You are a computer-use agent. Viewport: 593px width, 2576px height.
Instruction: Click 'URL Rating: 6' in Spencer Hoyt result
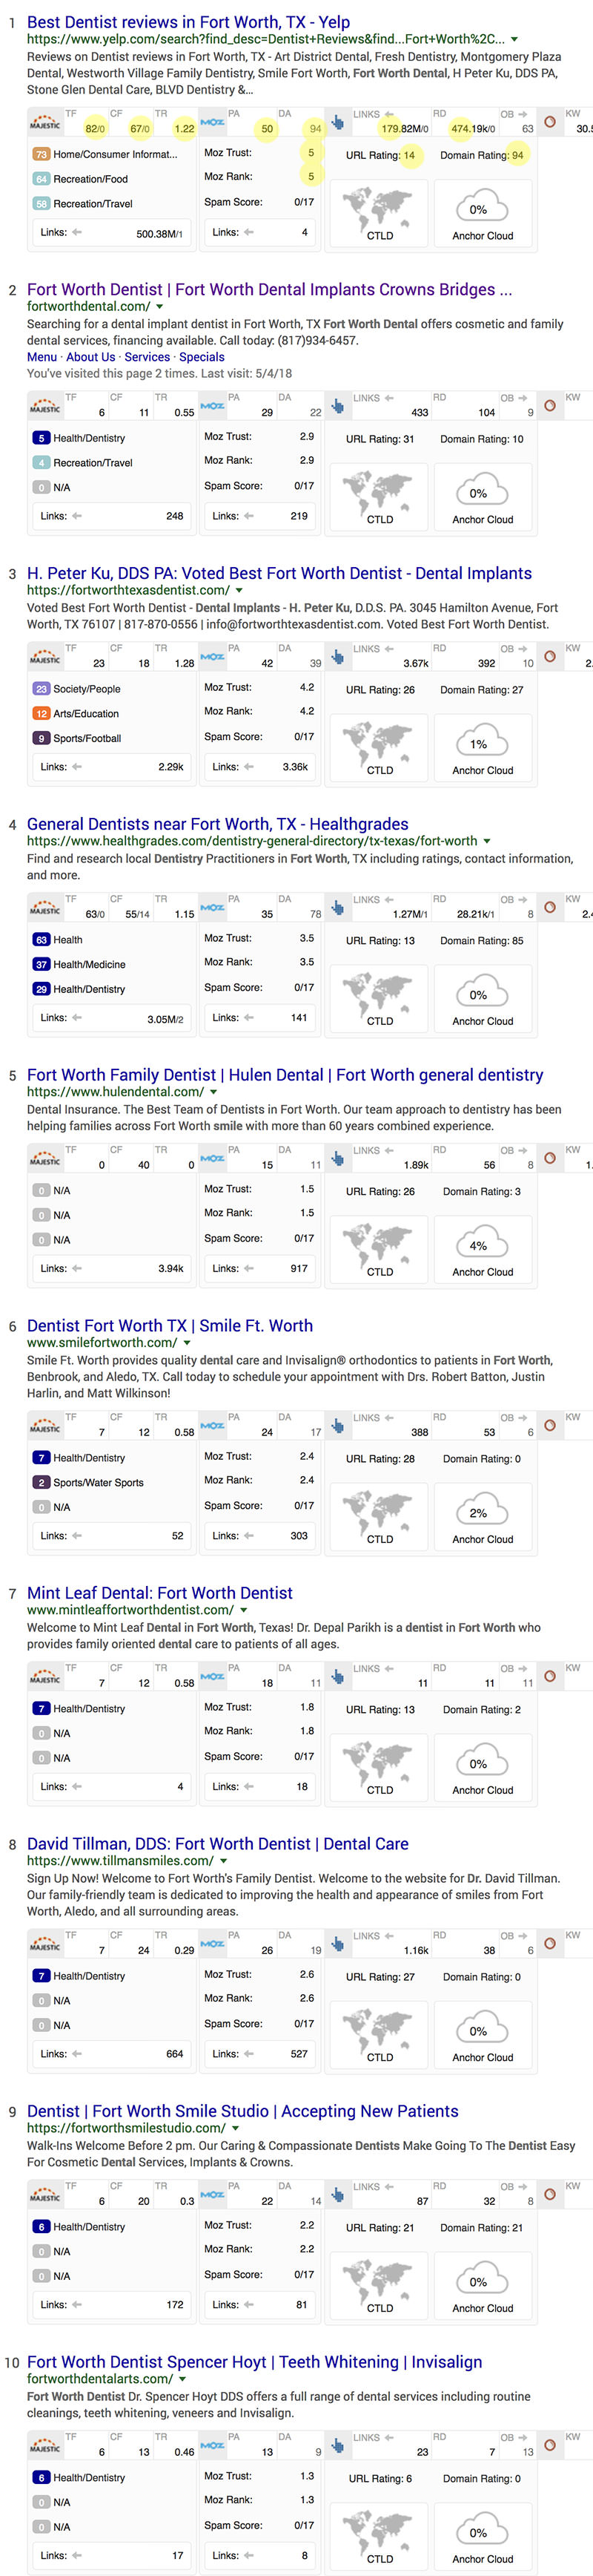[380, 2478]
